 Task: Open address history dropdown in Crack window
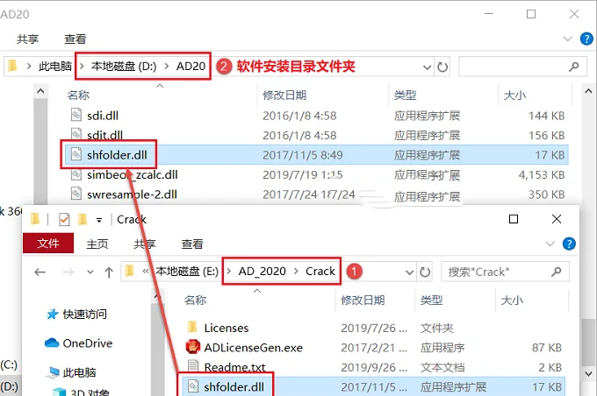(x=410, y=272)
